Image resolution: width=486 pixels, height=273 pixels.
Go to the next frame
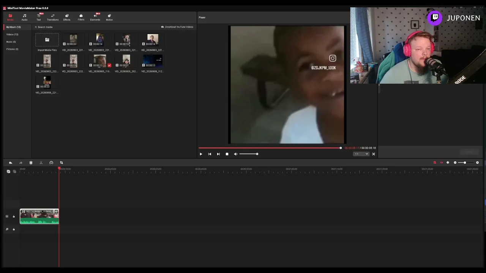[x=218, y=154]
